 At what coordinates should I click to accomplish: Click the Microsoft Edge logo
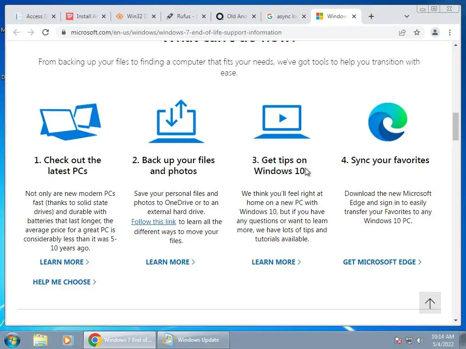pyautogui.click(x=388, y=122)
